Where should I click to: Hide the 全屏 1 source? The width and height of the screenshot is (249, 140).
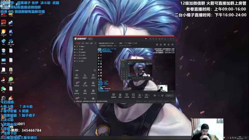[75, 61]
